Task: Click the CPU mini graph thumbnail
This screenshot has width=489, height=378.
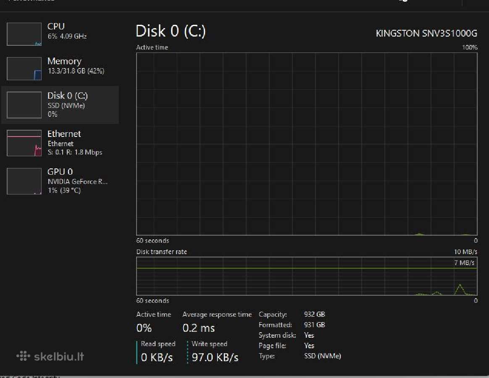Action: tap(24, 34)
